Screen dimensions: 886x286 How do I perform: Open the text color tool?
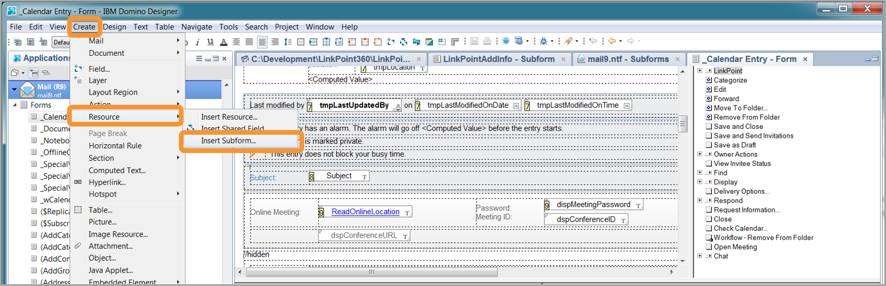pos(224,42)
